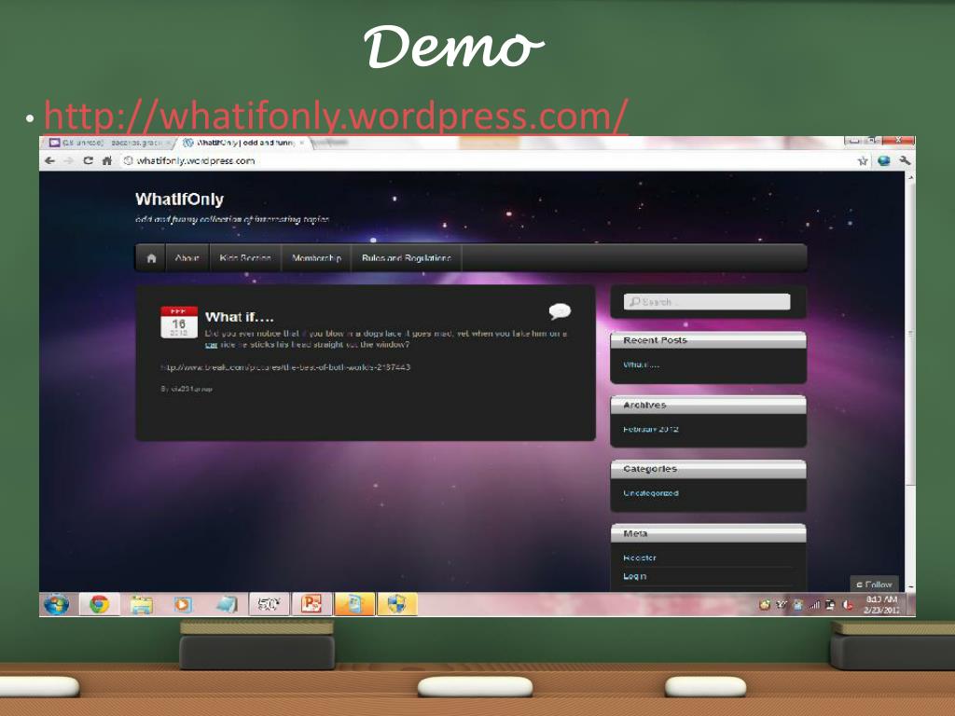Click the author byline under the post
This screenshot has height=716, width=955.
click(x=187, y=389)
